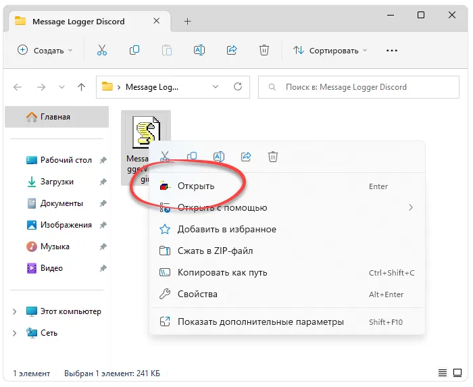This screenshot has width=473, height=387.
Task: Switch to large icons view
Action: pyautogui.click(x=457, y=373)
